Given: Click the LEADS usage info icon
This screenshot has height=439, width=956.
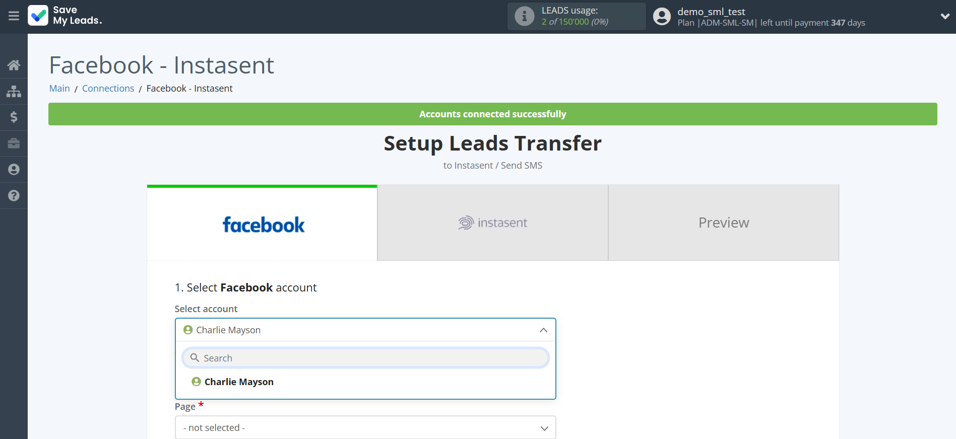Looking at the screenshot, I should pyautogui.click(x=524, y=16).
